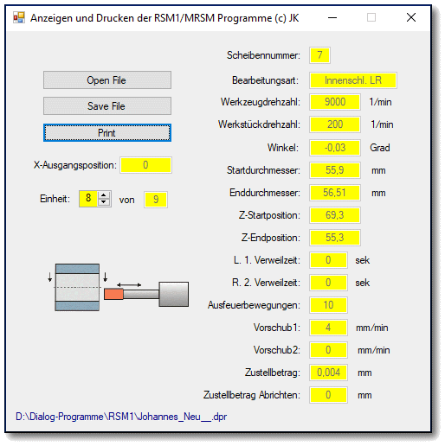Focus the Z-Startposition field
Screen dimensions: 445x446
click(x=335, y=215)
